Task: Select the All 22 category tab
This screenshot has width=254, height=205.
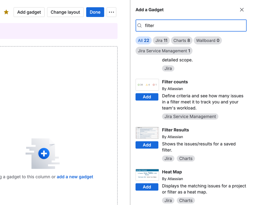Action: point(143,40)
